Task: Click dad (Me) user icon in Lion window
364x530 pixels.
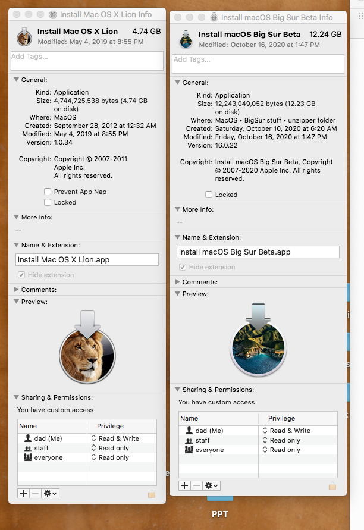Action: pyautogui.click(x=28, y=438)
